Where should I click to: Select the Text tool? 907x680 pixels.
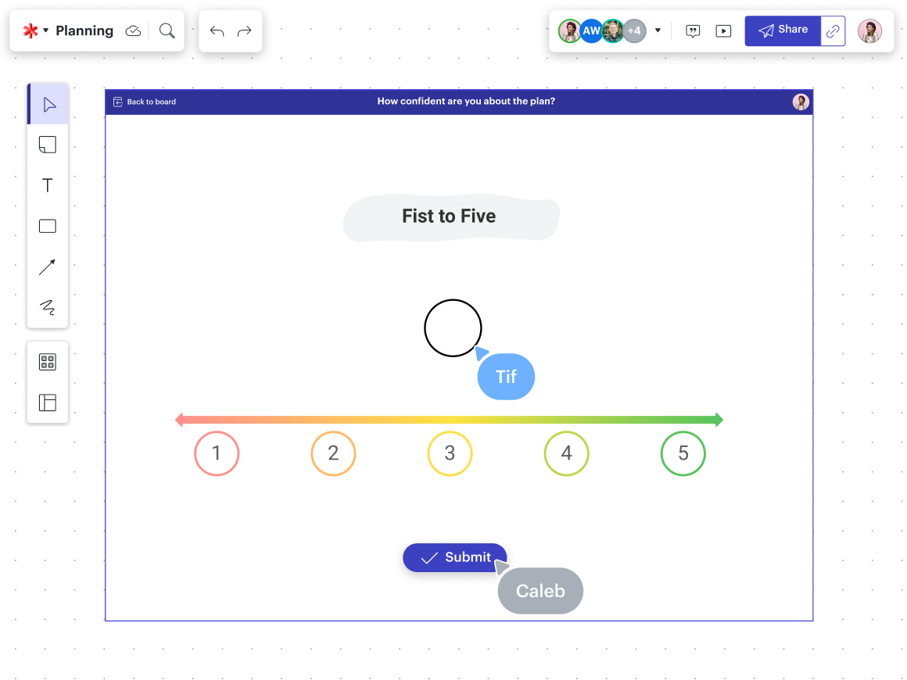click(x=48, y=185)
